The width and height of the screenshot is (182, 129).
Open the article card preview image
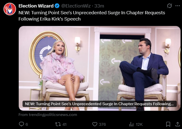pyautogui.click(x=100, y=68)
